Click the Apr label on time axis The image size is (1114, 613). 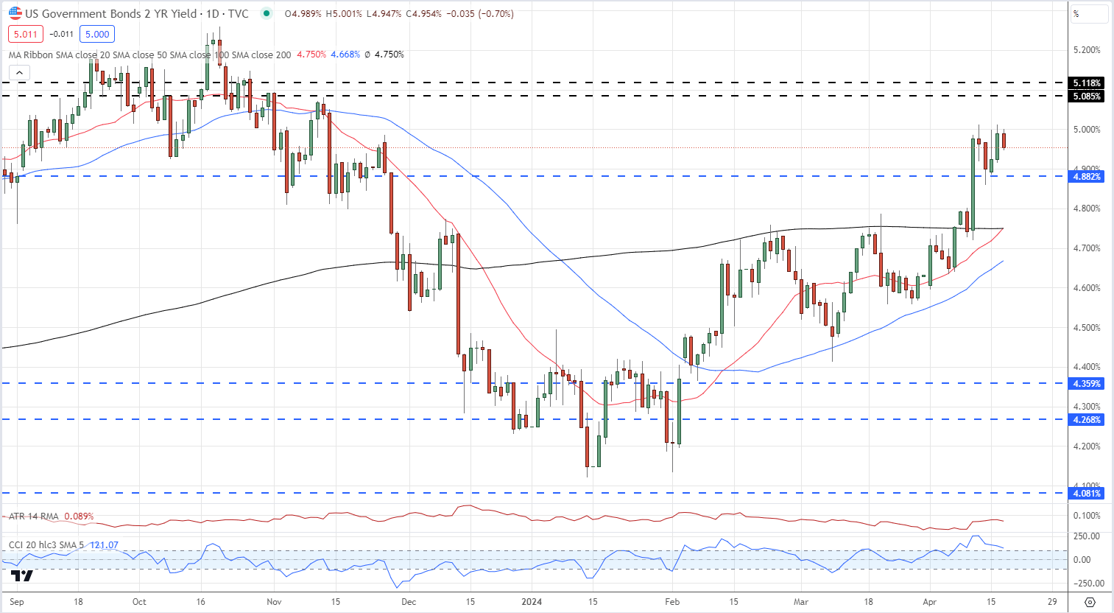[x=930, y=602]
